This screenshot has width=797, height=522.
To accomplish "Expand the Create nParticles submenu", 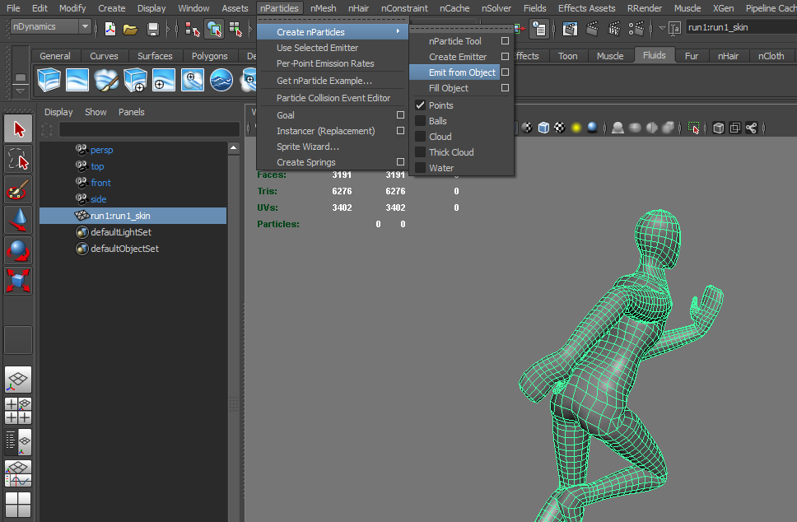I will tap(333, 32).
